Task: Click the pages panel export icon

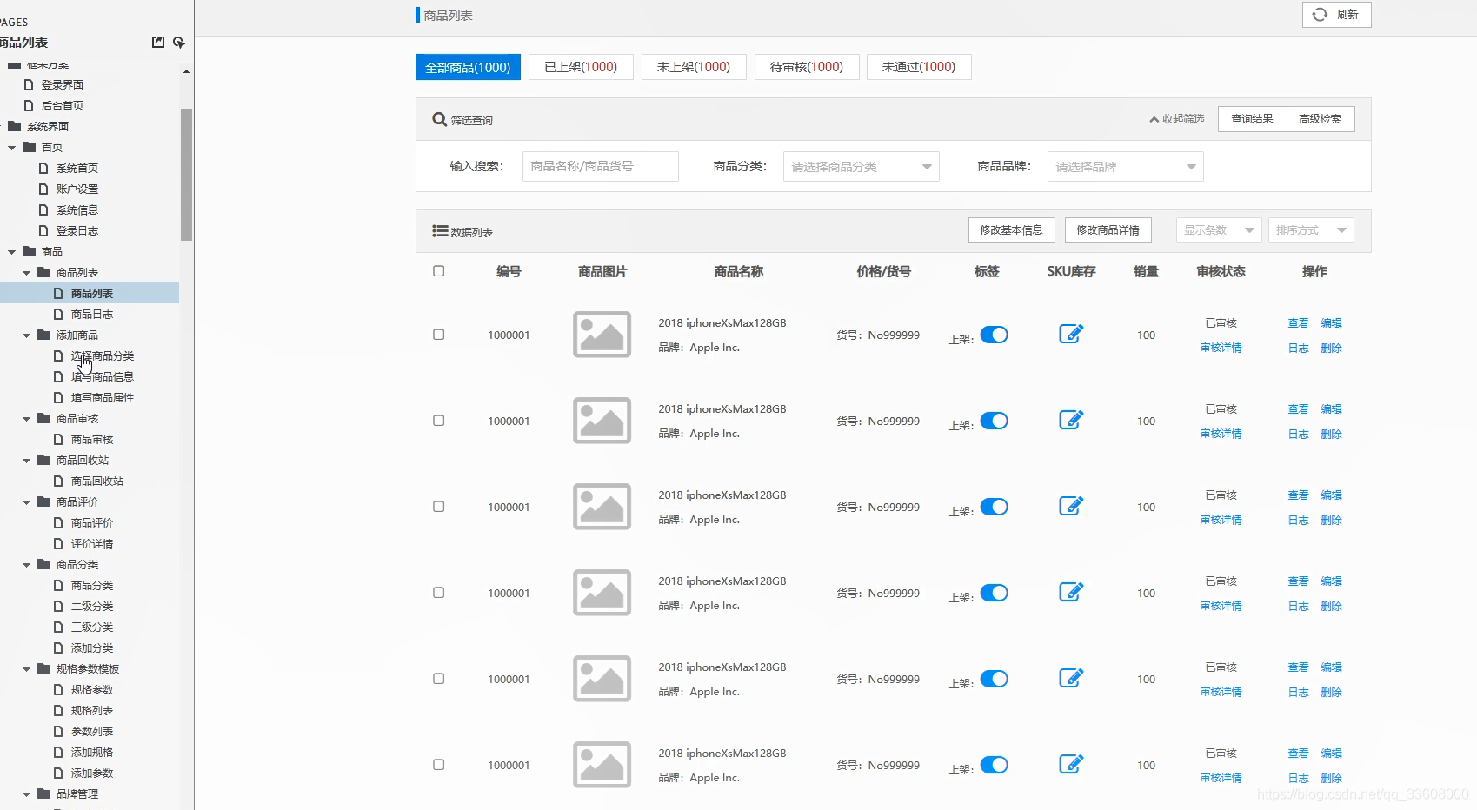Action: [x=158, y=42]
